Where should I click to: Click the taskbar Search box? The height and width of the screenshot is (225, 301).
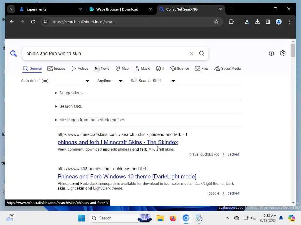click(x=121, y=218)
